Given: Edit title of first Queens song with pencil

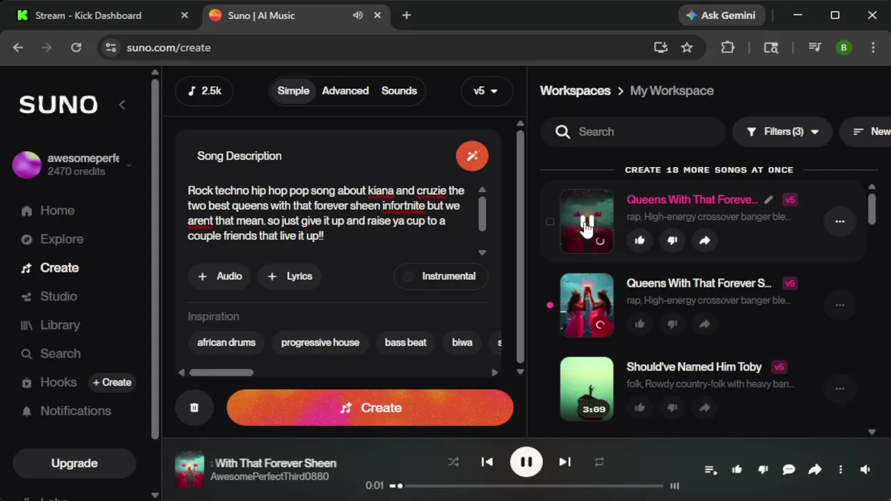Looking at the screenshot, I should pos(768,200).
